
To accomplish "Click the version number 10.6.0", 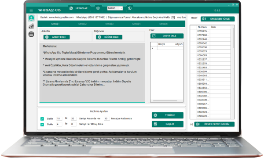I will 216,11.
